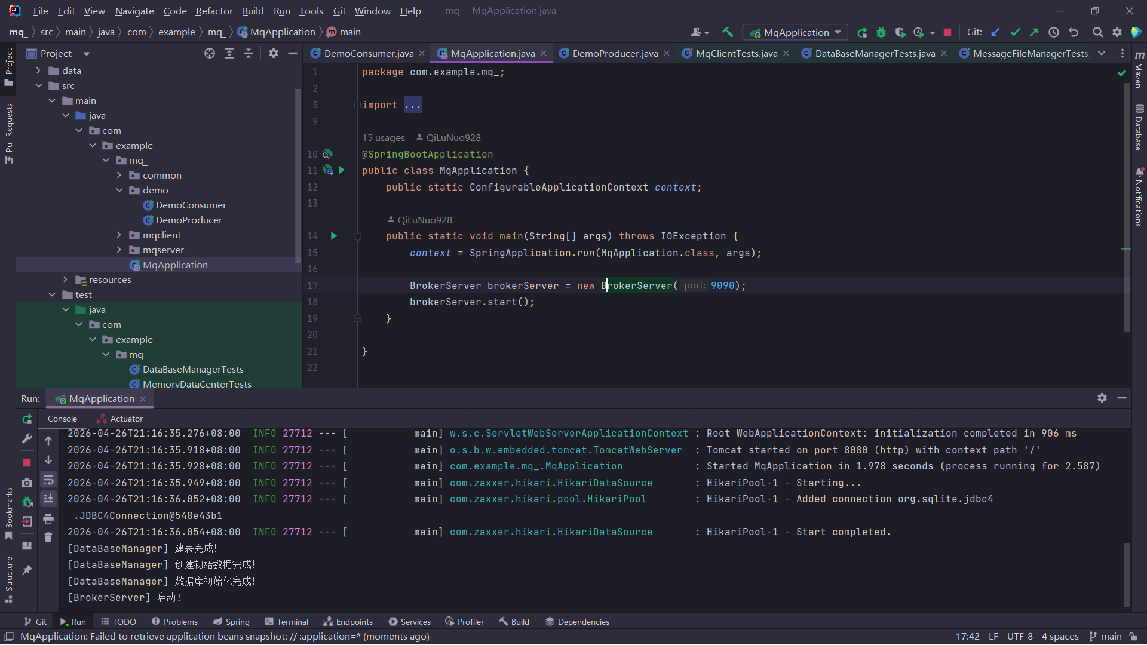Switch to the DemoProducer.java editor tab
1147x645 pixels.
click(615, 54)
